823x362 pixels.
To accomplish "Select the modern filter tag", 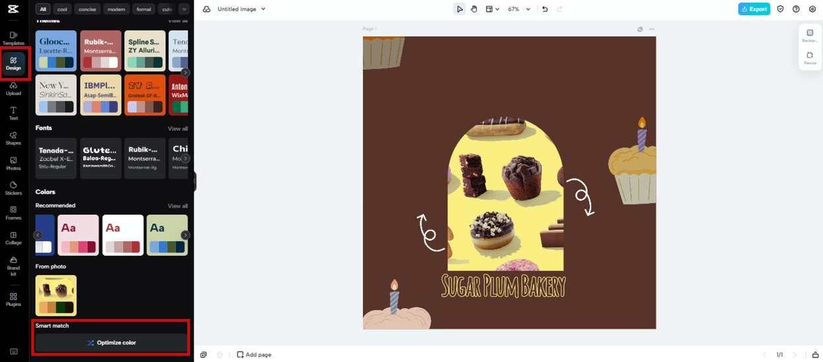I will tap(116, 9).
